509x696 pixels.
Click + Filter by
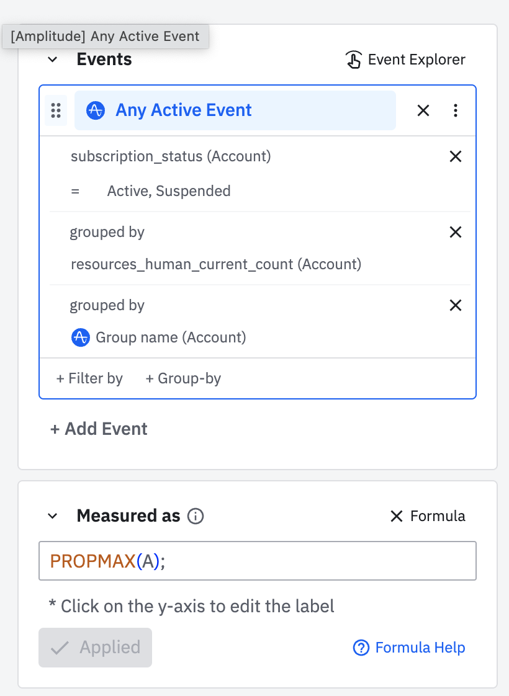[x=89, y=378]
